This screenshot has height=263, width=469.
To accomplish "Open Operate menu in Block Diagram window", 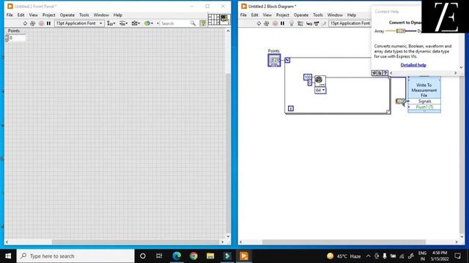I will click(x=301, y=15).
